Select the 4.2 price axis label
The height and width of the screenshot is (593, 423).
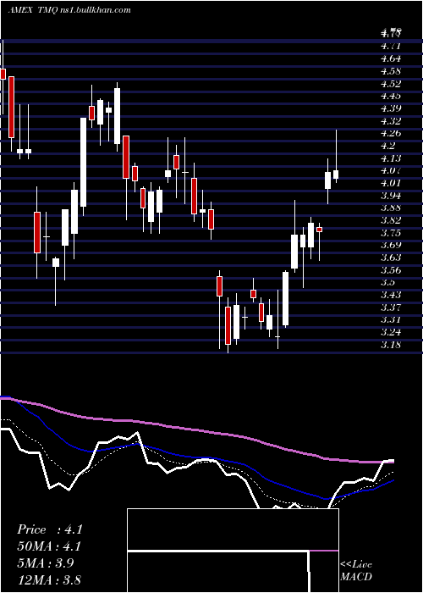tap(388, 146)
